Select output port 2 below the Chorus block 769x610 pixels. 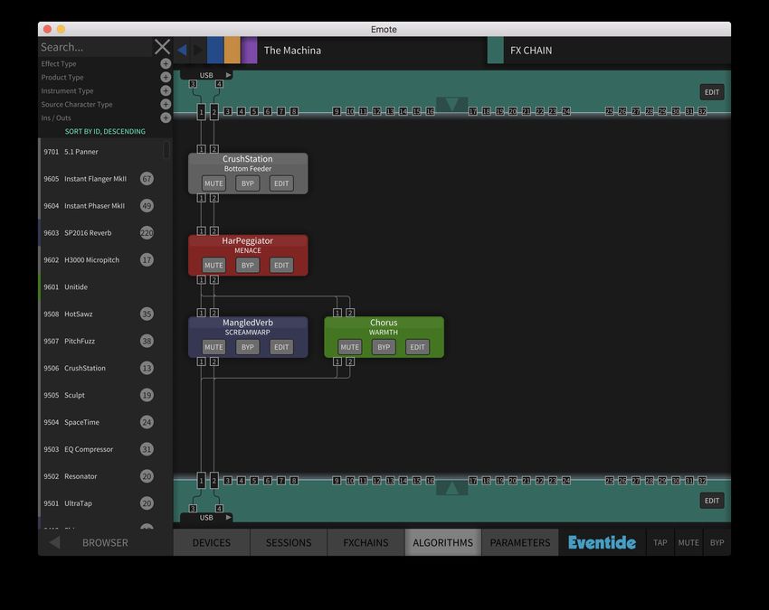350,361
